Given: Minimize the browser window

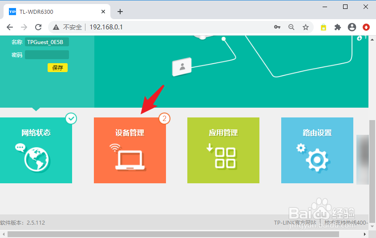Looking at the screenshot, I should pos(325,7).
